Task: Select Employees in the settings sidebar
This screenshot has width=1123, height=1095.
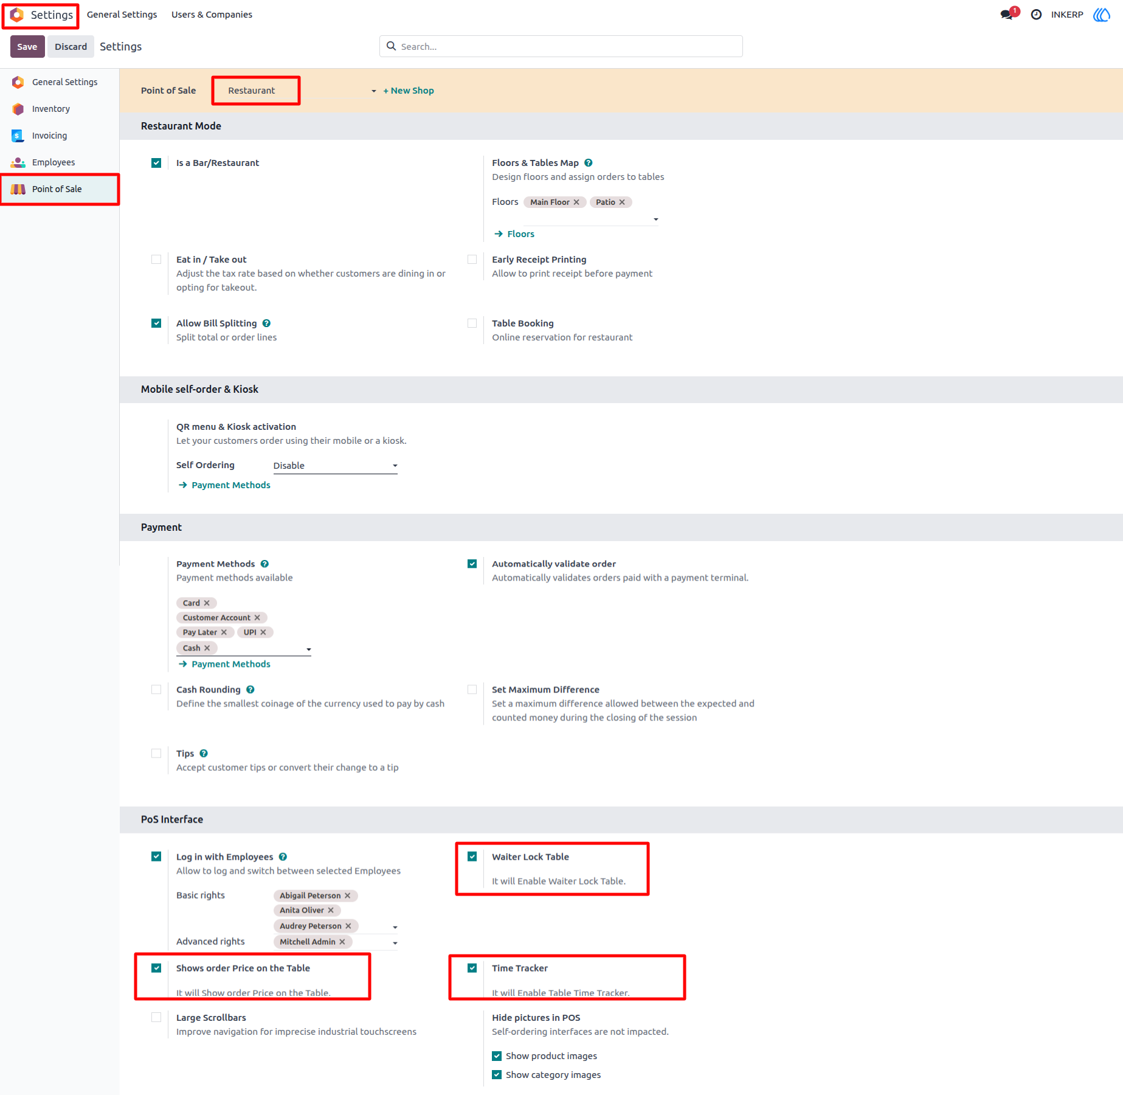Action: 54,162
